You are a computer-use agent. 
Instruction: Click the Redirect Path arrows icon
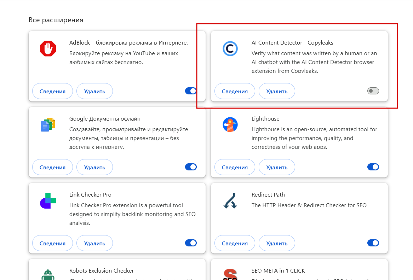point(230,200)
